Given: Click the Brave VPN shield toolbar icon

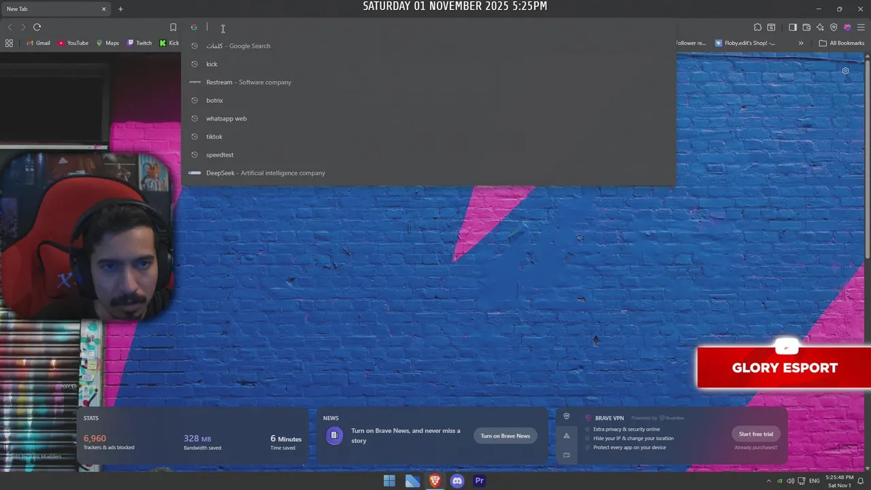Looking at the screenshot, I should pos(834,27).
